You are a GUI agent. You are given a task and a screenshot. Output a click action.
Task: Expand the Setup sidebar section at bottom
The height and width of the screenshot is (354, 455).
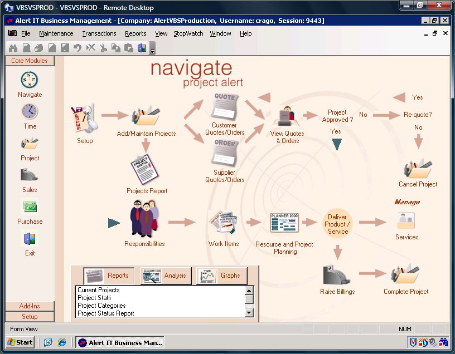30,317
